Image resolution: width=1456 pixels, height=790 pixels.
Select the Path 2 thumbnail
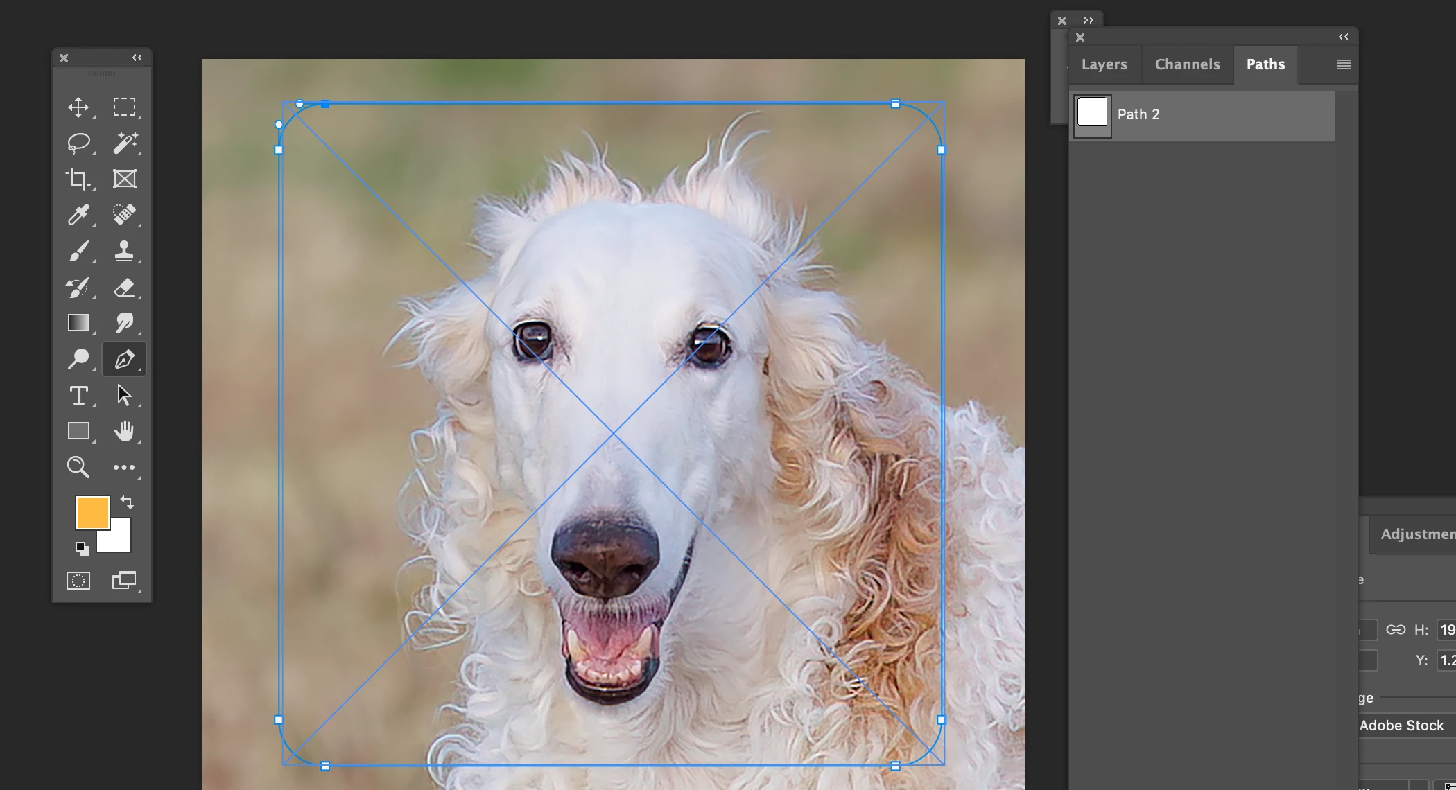[x=1092, y=115]
